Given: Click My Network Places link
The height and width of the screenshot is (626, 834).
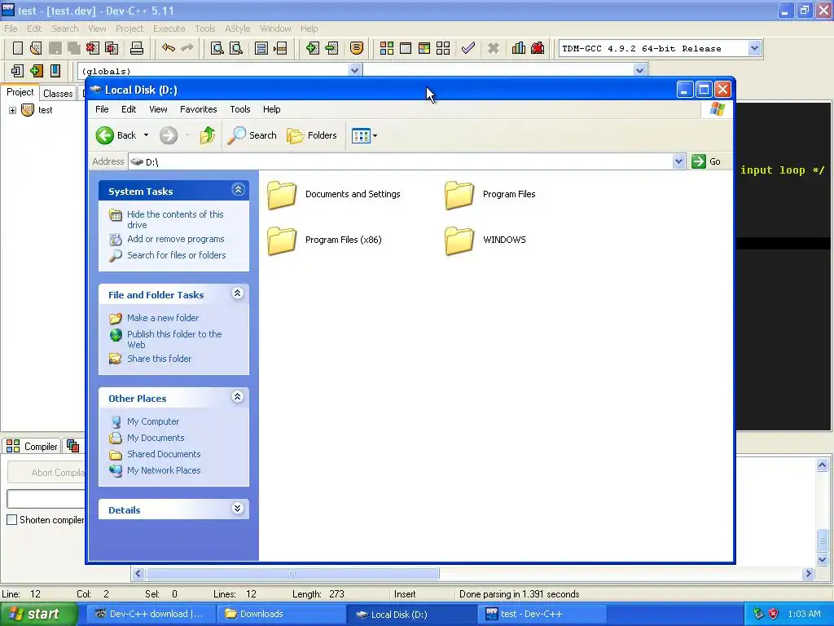Looking at the screenshot, I should tap(163, 470).
